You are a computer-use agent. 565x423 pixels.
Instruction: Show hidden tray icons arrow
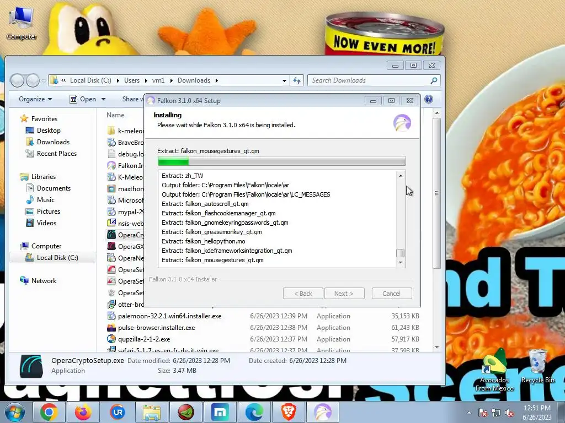point(469,413)
